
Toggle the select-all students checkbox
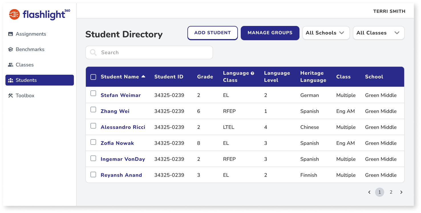(x=93, y=76)
